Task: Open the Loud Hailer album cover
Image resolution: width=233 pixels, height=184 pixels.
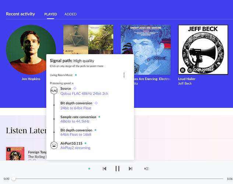Action: pos(203,50)
